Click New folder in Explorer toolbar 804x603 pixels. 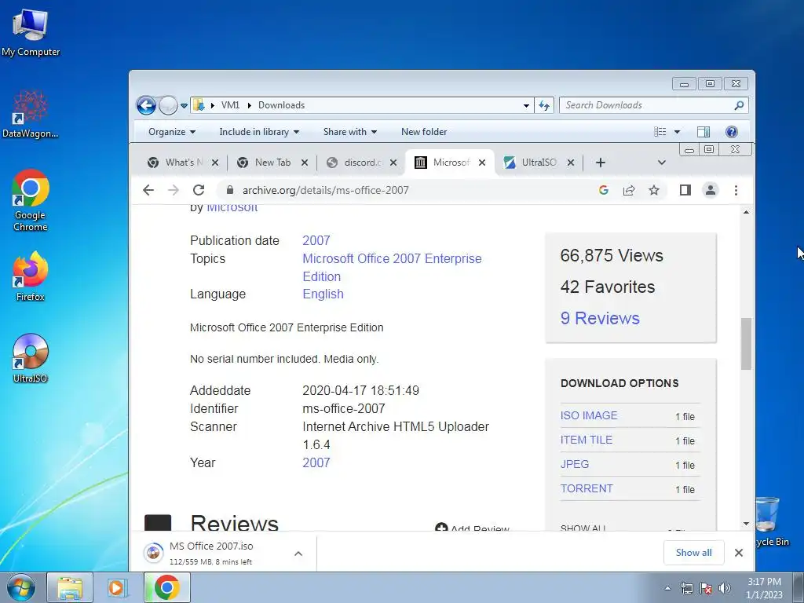(424, 132)
